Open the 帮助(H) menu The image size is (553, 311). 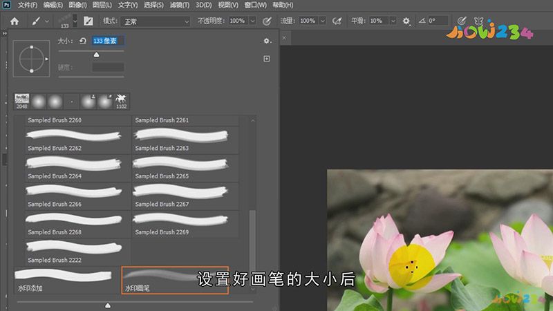point(283,5)
